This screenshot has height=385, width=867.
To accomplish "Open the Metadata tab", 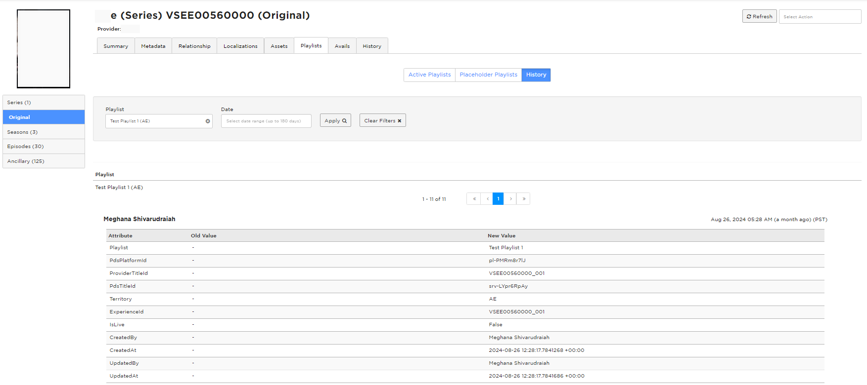I will [x=153, y=46].
